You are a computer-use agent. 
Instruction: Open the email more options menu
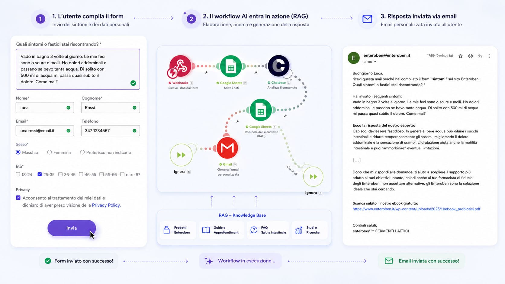(x=490, y=56)
